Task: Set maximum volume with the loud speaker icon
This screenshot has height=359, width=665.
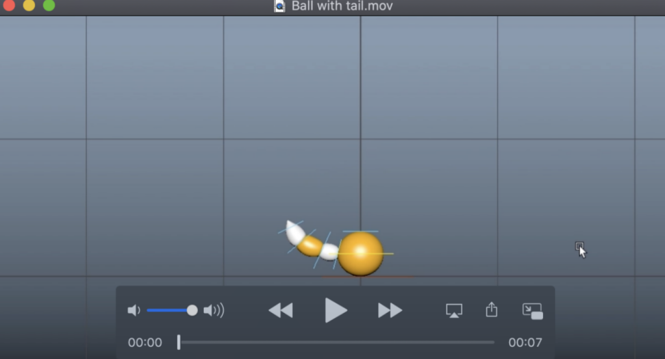Action: tap(214, 310)
